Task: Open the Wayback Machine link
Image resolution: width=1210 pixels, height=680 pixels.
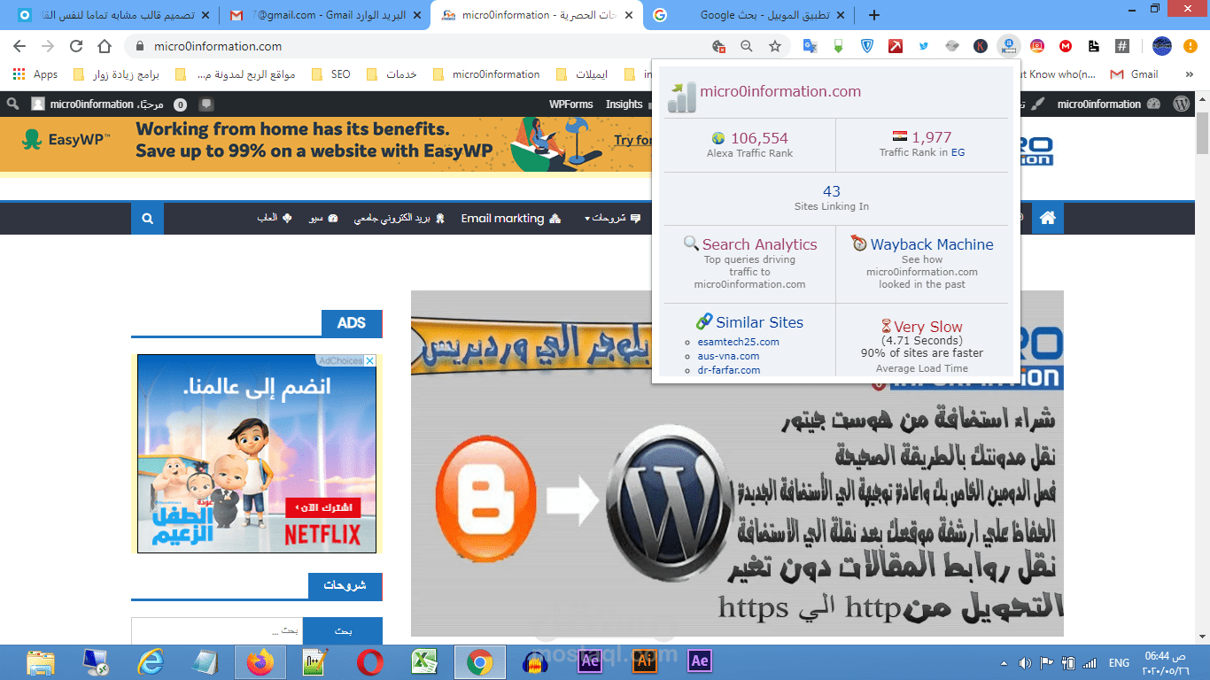Action: (x=932, y=244)
